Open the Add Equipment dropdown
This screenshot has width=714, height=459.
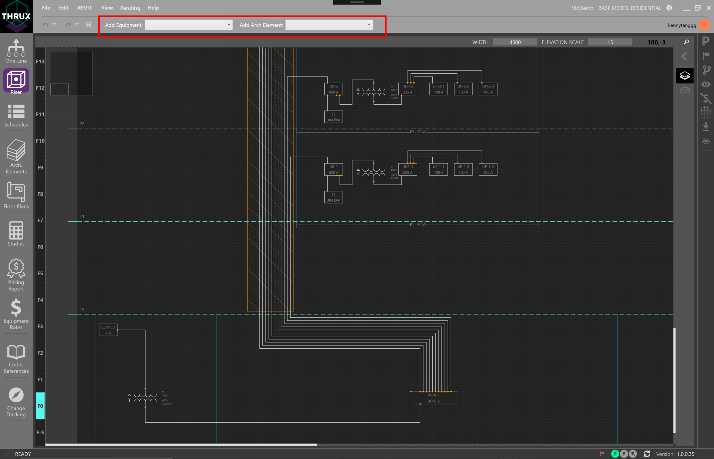point(189,25)
